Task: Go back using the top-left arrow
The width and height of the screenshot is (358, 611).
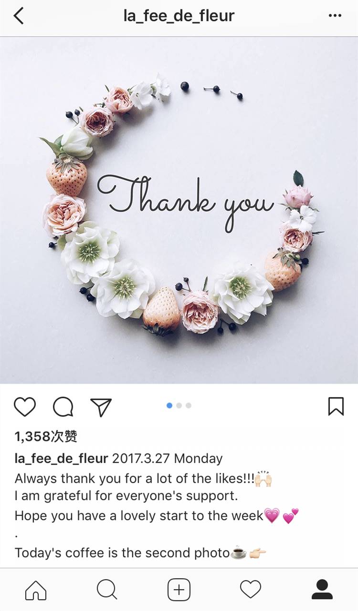Action: [x=19, y=16]
